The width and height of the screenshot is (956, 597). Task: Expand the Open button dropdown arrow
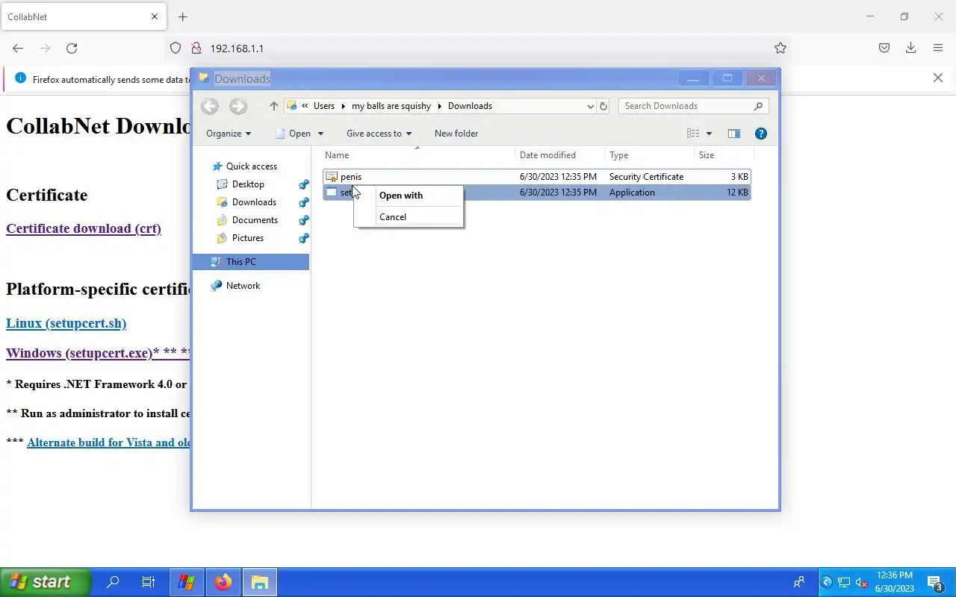pyautogui.click(x=320, y=134)
